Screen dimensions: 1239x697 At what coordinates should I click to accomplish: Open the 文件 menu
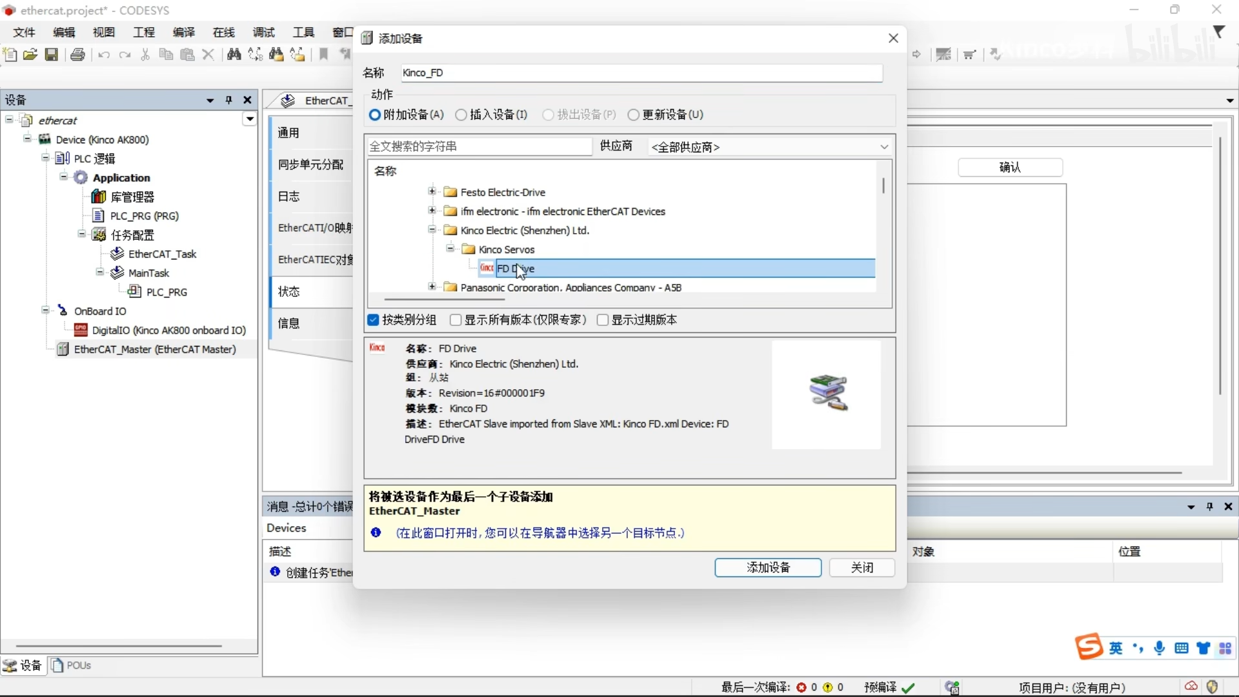(24, 32)
